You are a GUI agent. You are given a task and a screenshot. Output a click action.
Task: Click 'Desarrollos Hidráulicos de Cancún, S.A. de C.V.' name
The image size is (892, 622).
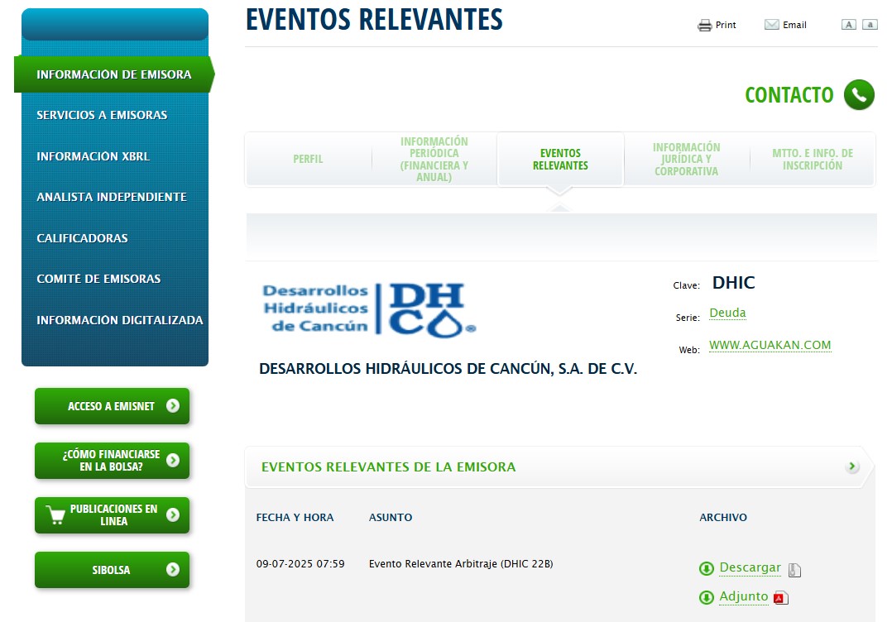click(x=448, y=369)
